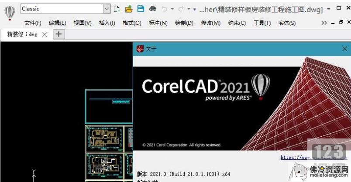Image resolution: width=351 pixels, height=182 pixels.
Task: Open the 绘制(D) menu
Action: (184, 23)
